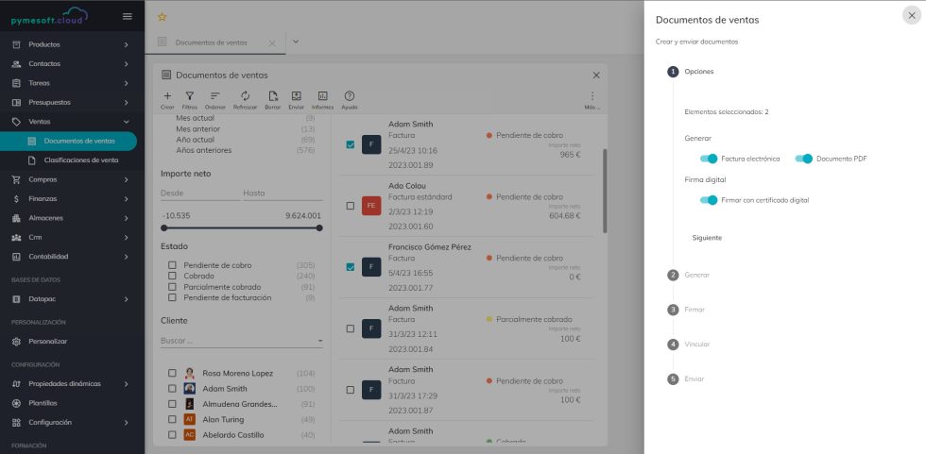Click the Refrescar refresh icon
This screenshot has height=454, width=926.
245,95
